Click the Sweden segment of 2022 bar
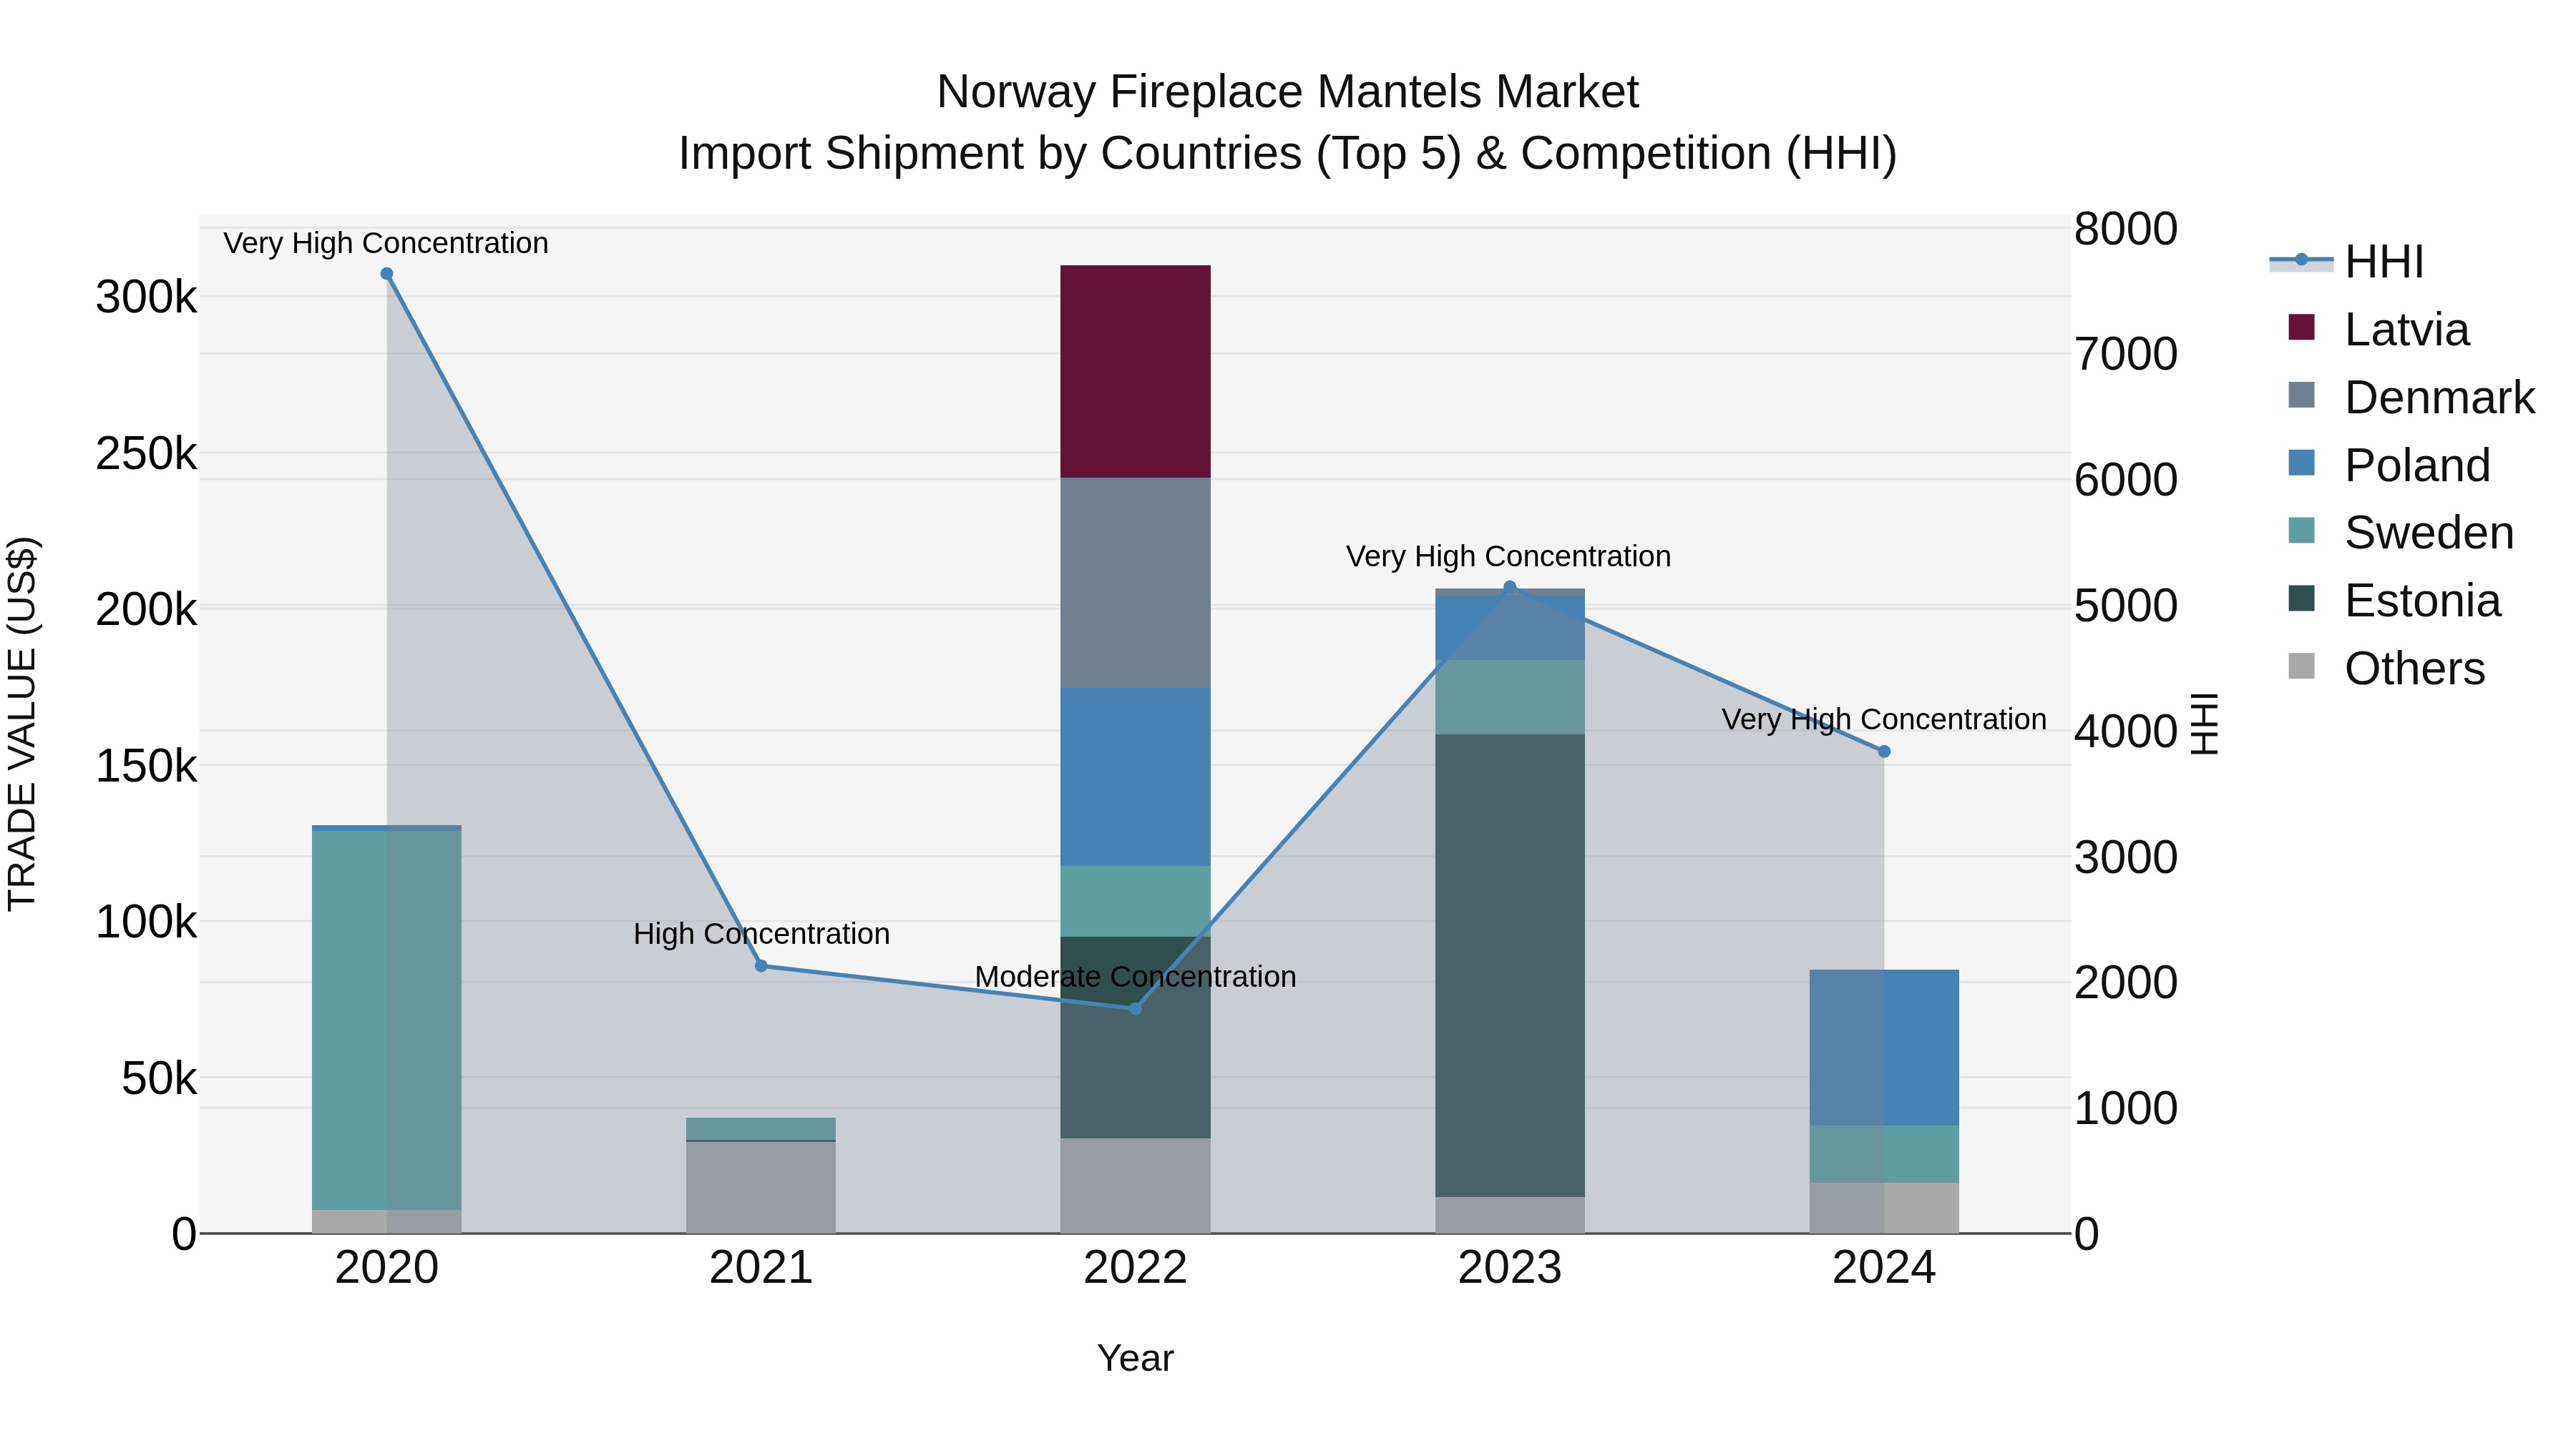 [1135, 902]
